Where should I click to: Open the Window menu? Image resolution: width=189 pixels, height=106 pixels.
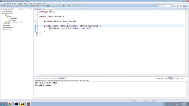pyautogui.click(x=39, y=3)
